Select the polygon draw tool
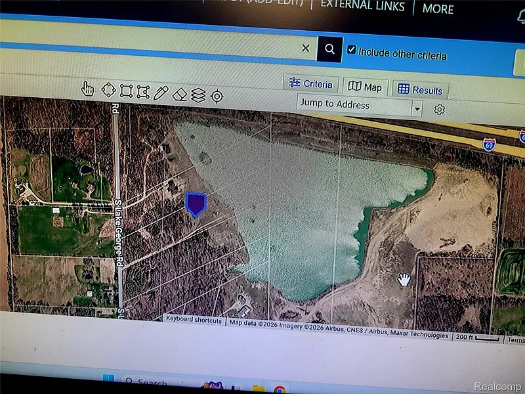The image size is (525, 394). click(143, 92)
